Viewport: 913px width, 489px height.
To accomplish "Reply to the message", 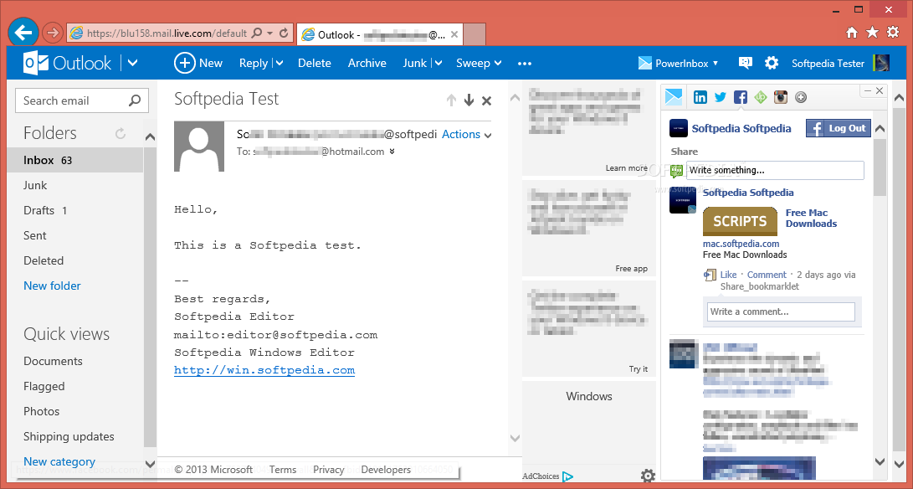I will pyautogui.click(x=254, y=63).
